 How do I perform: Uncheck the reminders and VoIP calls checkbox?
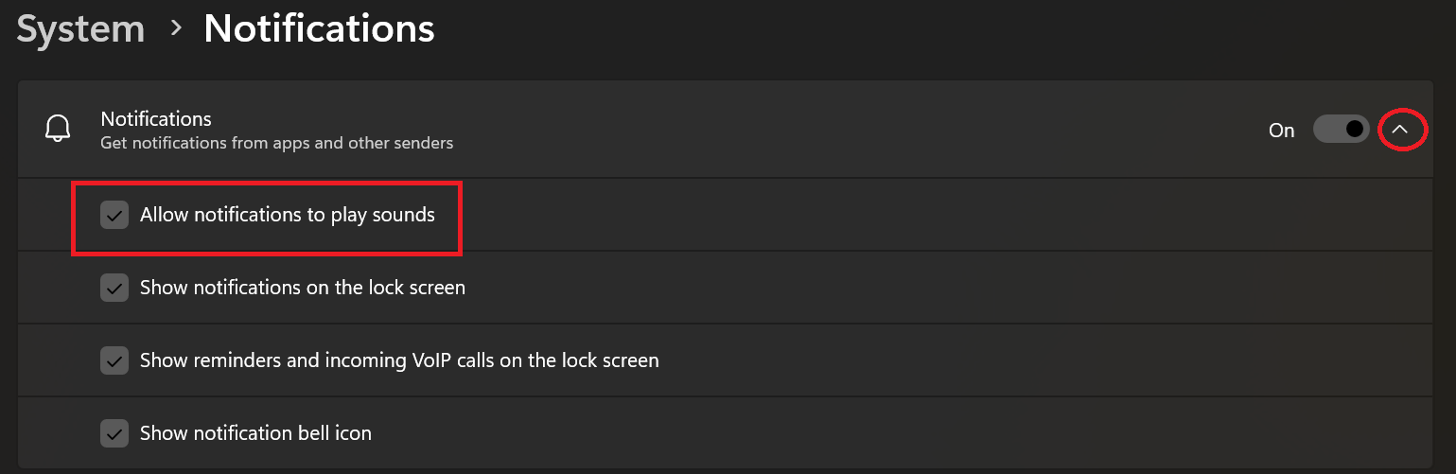[x=114, y=360]
